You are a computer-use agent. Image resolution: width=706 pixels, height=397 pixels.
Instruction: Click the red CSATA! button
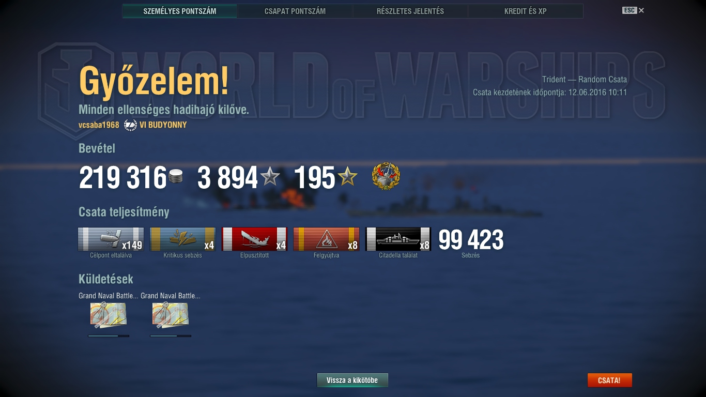click(x=609, y=380)
